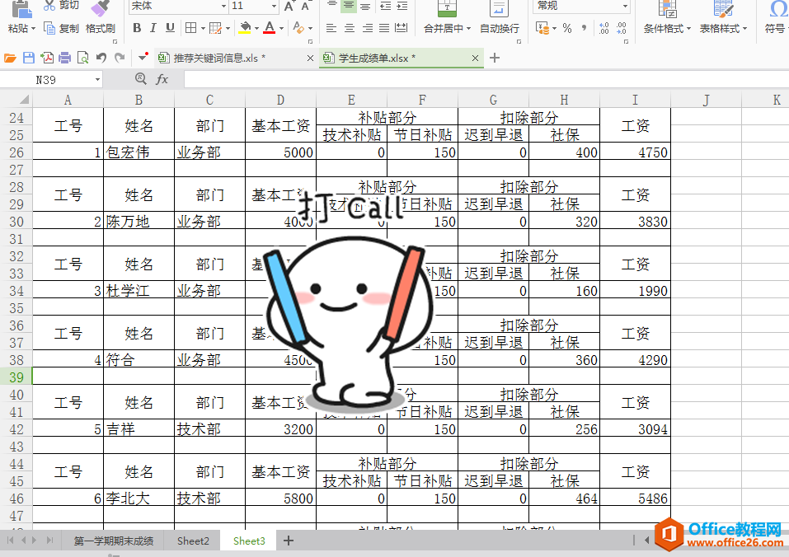Apply yellow fill color to cell

[245, 28]
